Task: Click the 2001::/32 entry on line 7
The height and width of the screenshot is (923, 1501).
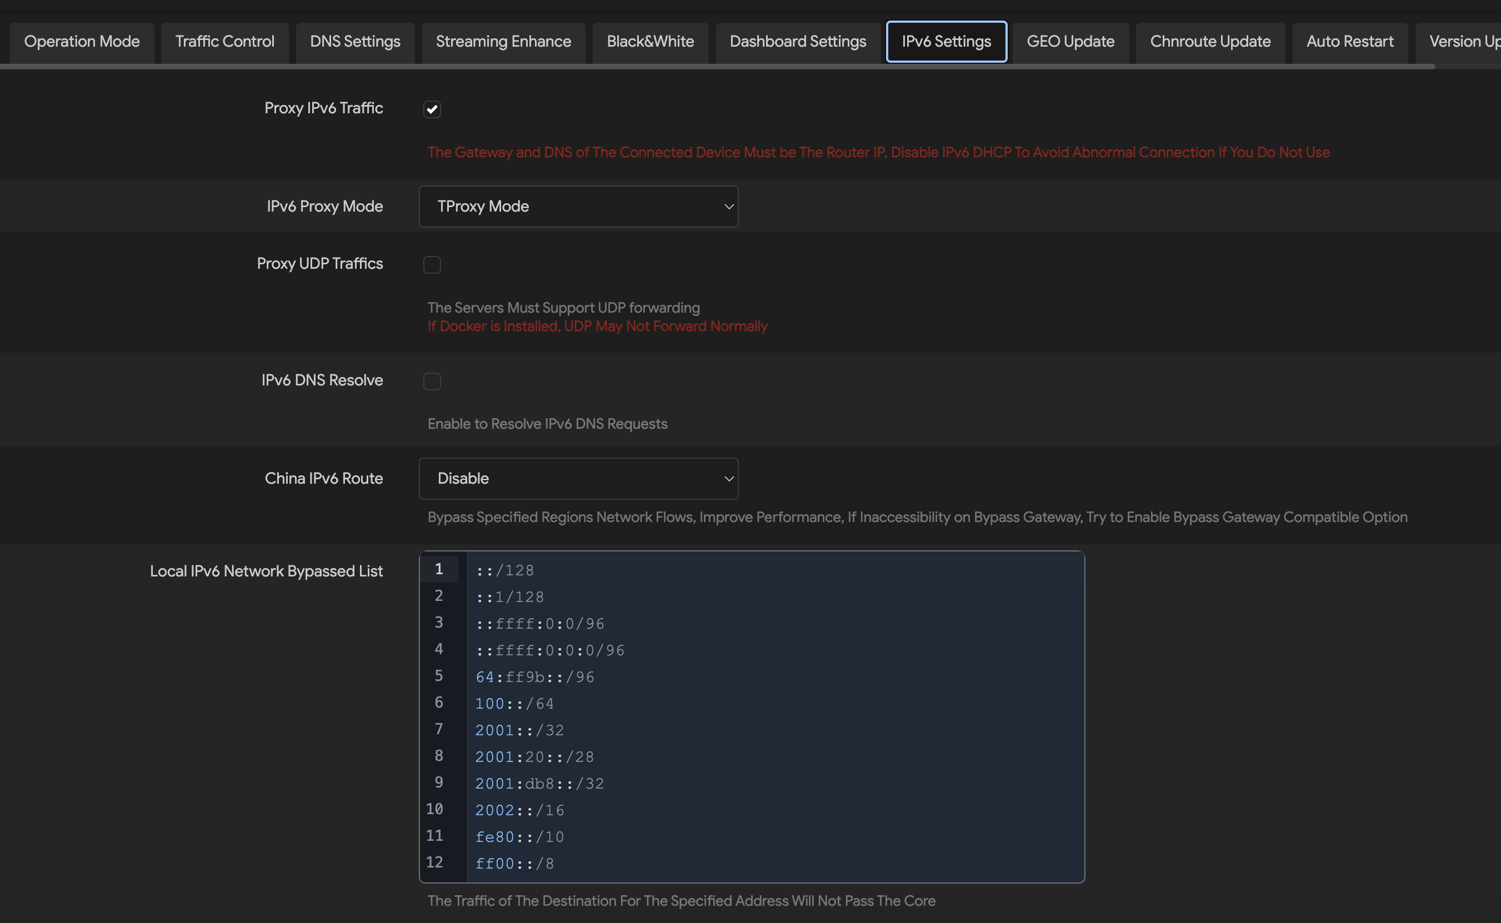Action: tap(519, 730)
